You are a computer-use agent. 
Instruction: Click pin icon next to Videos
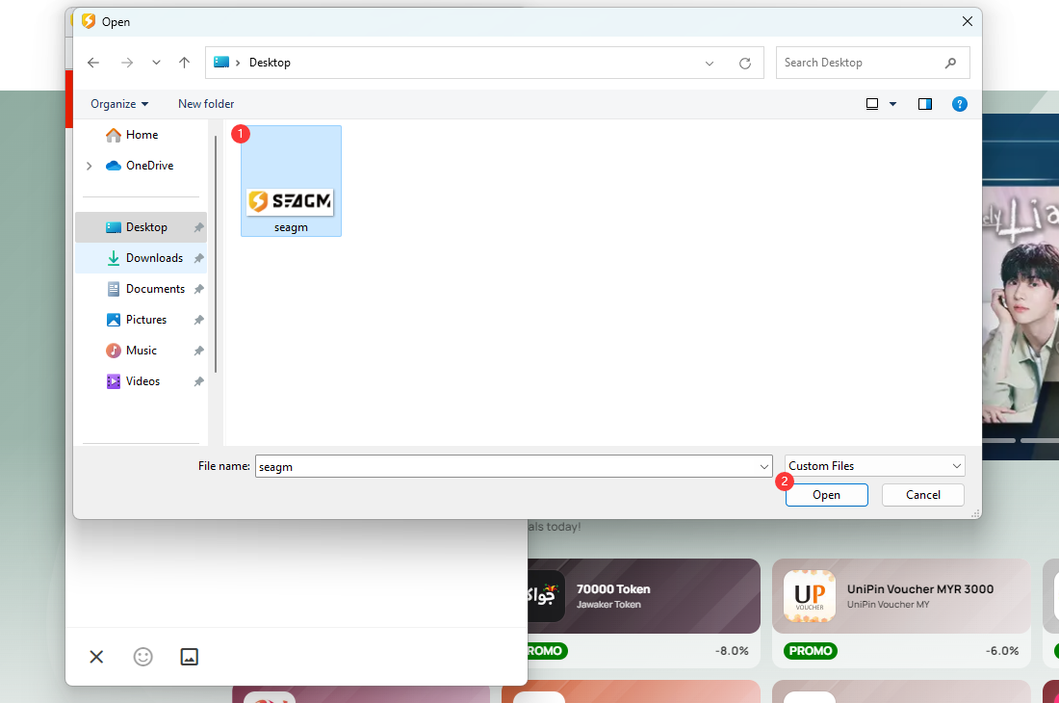198,381
